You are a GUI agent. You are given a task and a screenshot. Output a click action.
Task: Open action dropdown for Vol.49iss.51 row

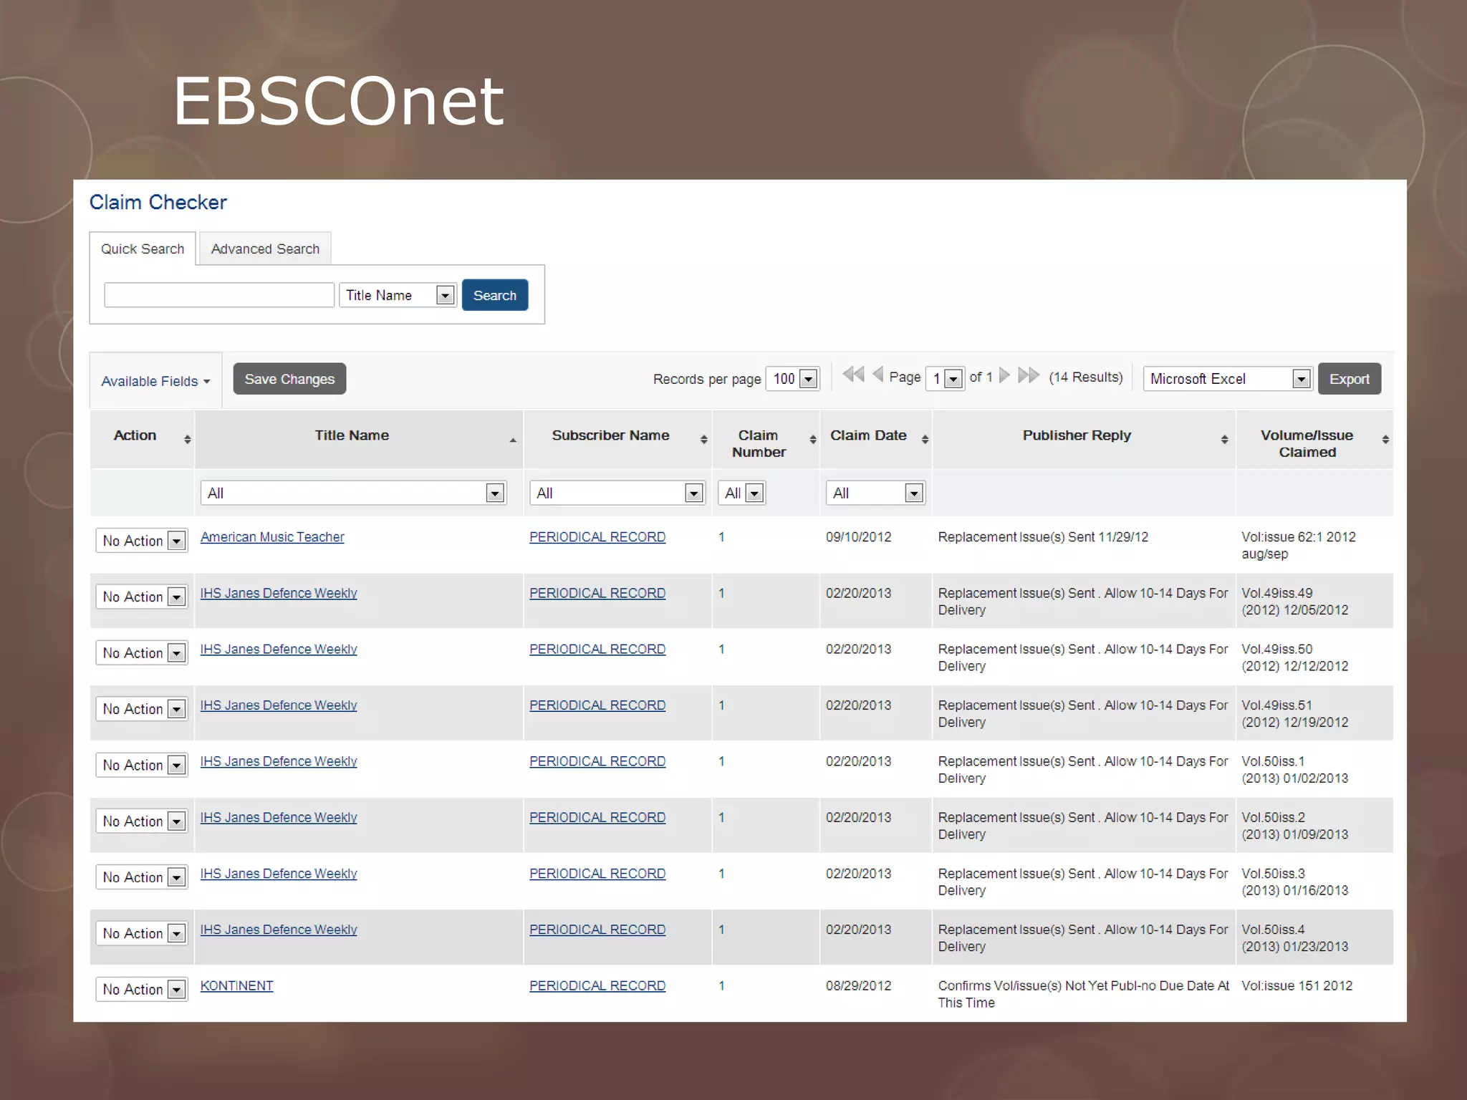click(x=142, y=709)
